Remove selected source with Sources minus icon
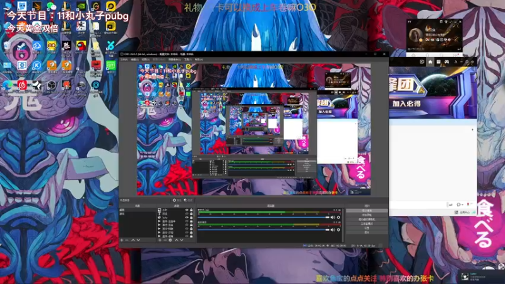 [x=165, y=240]
